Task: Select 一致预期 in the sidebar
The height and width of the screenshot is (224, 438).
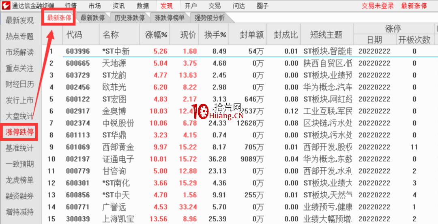Action: tap(19, 164)
